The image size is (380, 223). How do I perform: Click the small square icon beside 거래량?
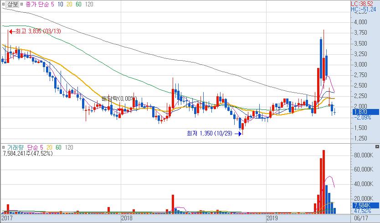click(x=3, y=147)
